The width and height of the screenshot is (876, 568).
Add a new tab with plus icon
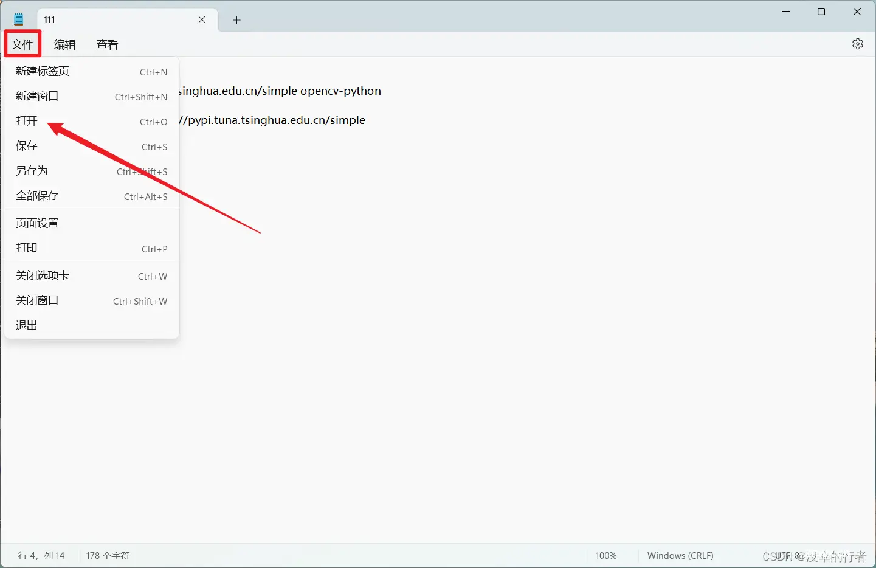coord(237,20)
